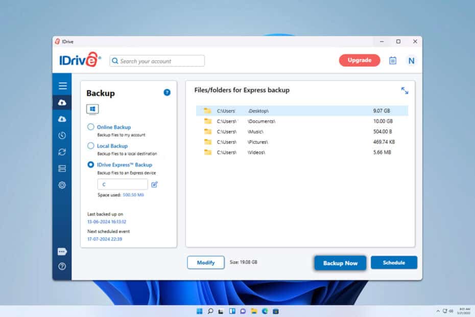
Task: Open the Widgets icon on taskbar
Action: tap(232, 311)
